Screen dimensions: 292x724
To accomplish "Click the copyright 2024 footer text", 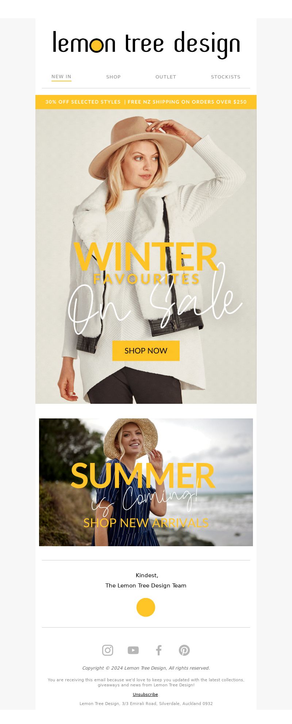I will pos(146,668).
